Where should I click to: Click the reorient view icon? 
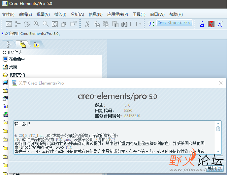64,24
